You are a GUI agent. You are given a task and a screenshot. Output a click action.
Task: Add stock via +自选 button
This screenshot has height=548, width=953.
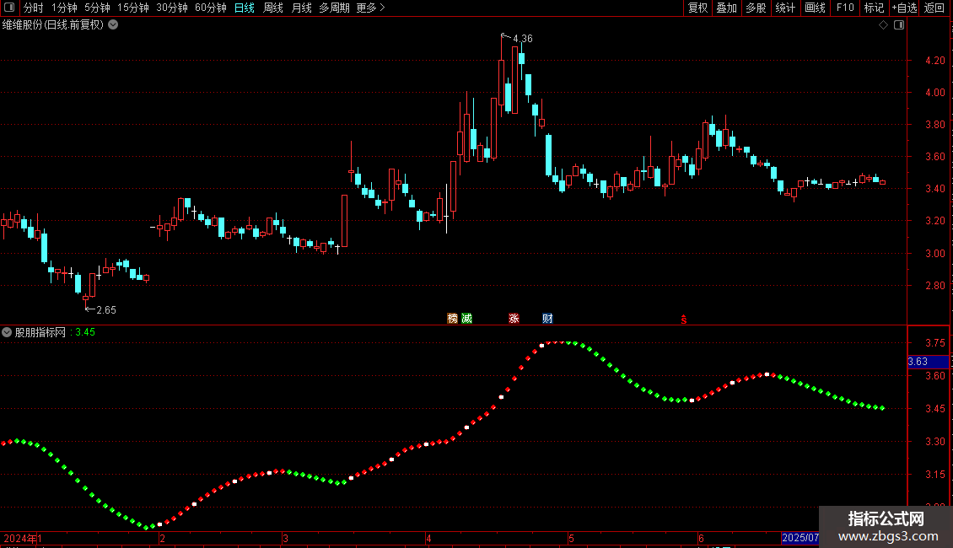904,8
